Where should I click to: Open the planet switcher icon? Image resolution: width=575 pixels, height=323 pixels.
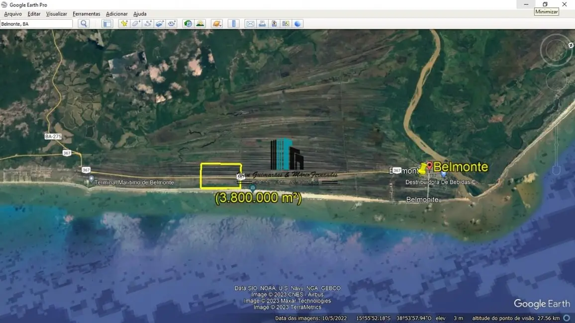[217, 24]
